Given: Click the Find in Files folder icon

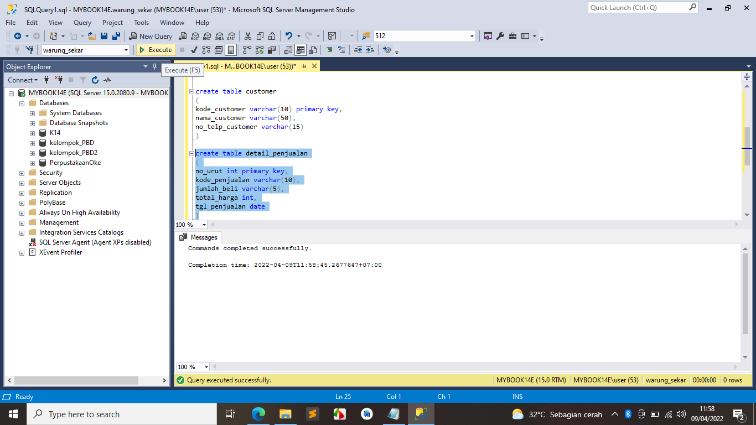Looking at the screenshot, I should tap(366, 36).
